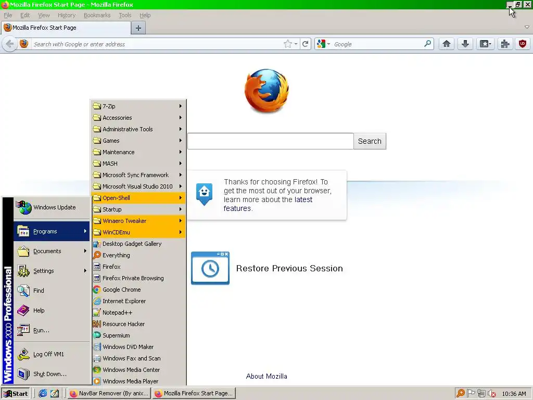Select Log Off VM1 in Start menu
533x400 pixels.
(52, 354)
